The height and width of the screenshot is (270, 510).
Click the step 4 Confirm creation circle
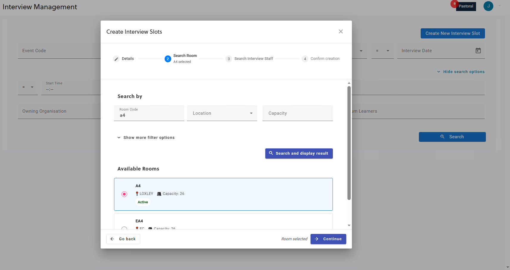(x=305, y=59)
